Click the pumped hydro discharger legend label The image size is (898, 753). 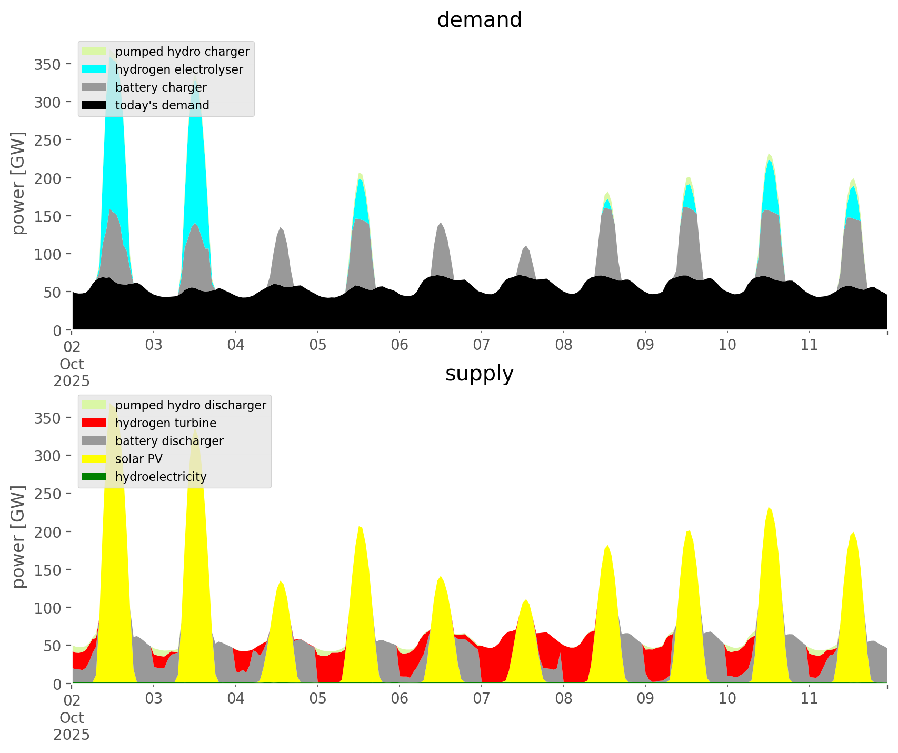(191, 405)
